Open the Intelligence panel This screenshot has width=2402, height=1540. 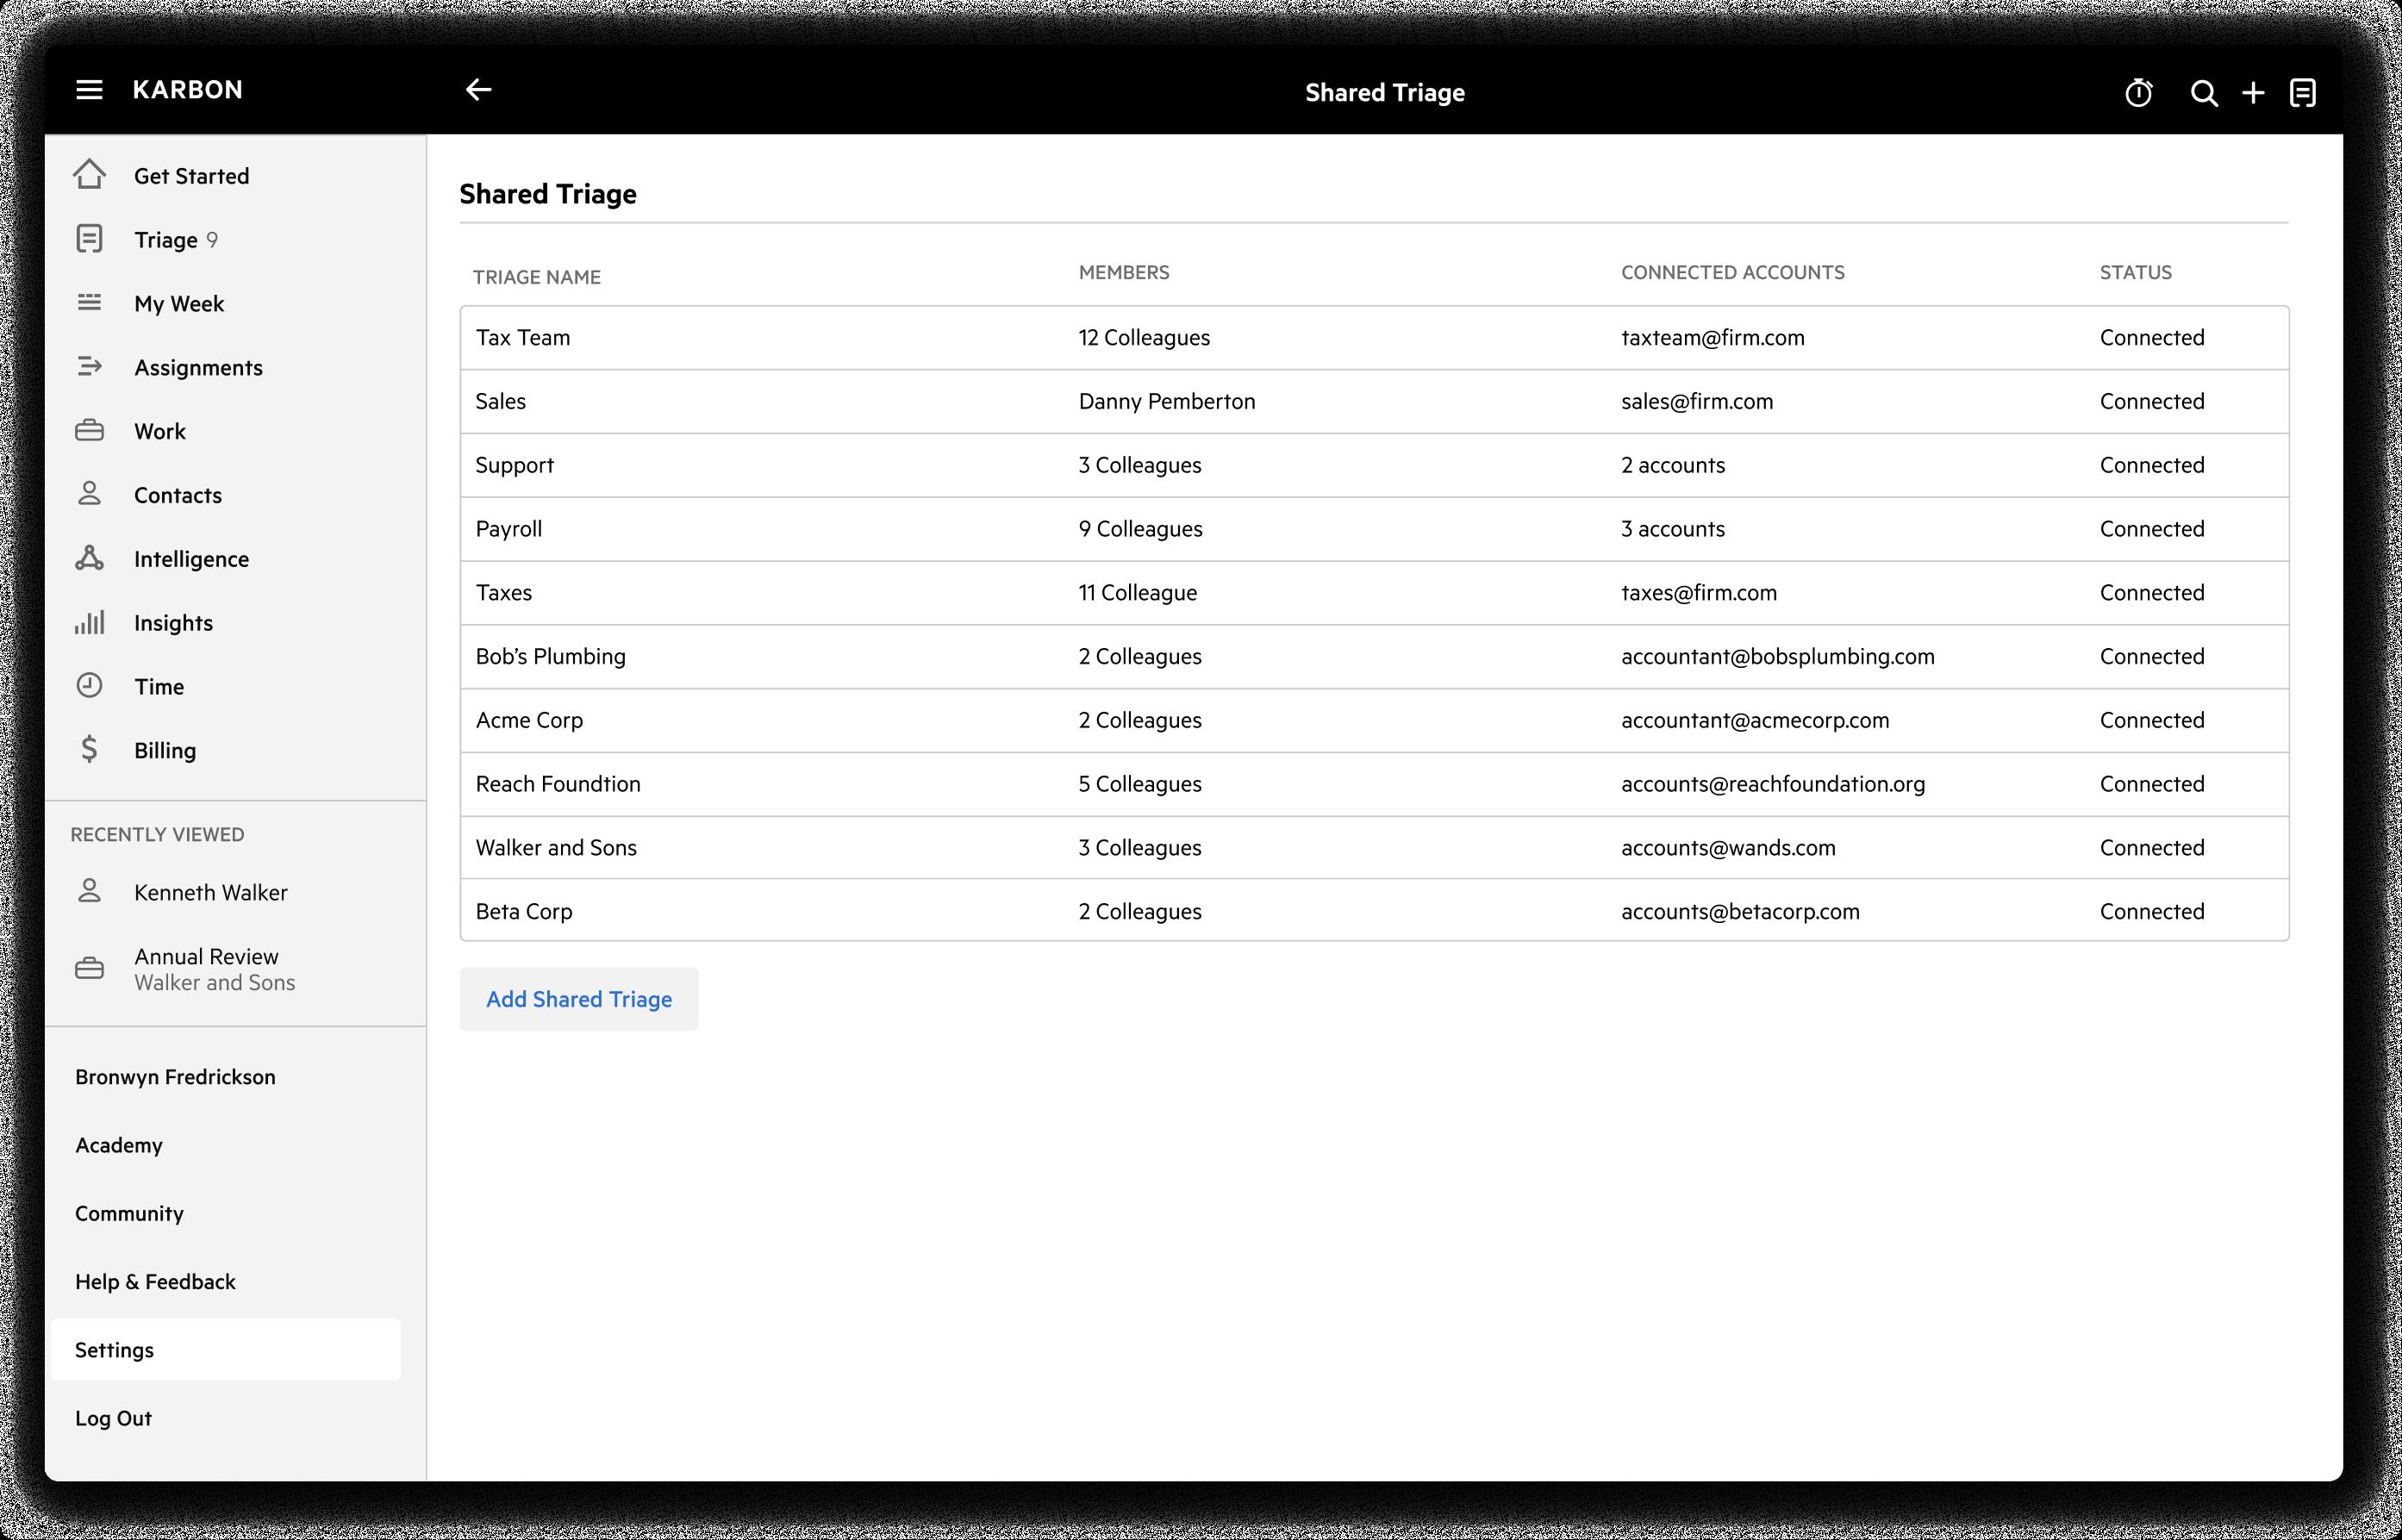[x=191, y=559]
